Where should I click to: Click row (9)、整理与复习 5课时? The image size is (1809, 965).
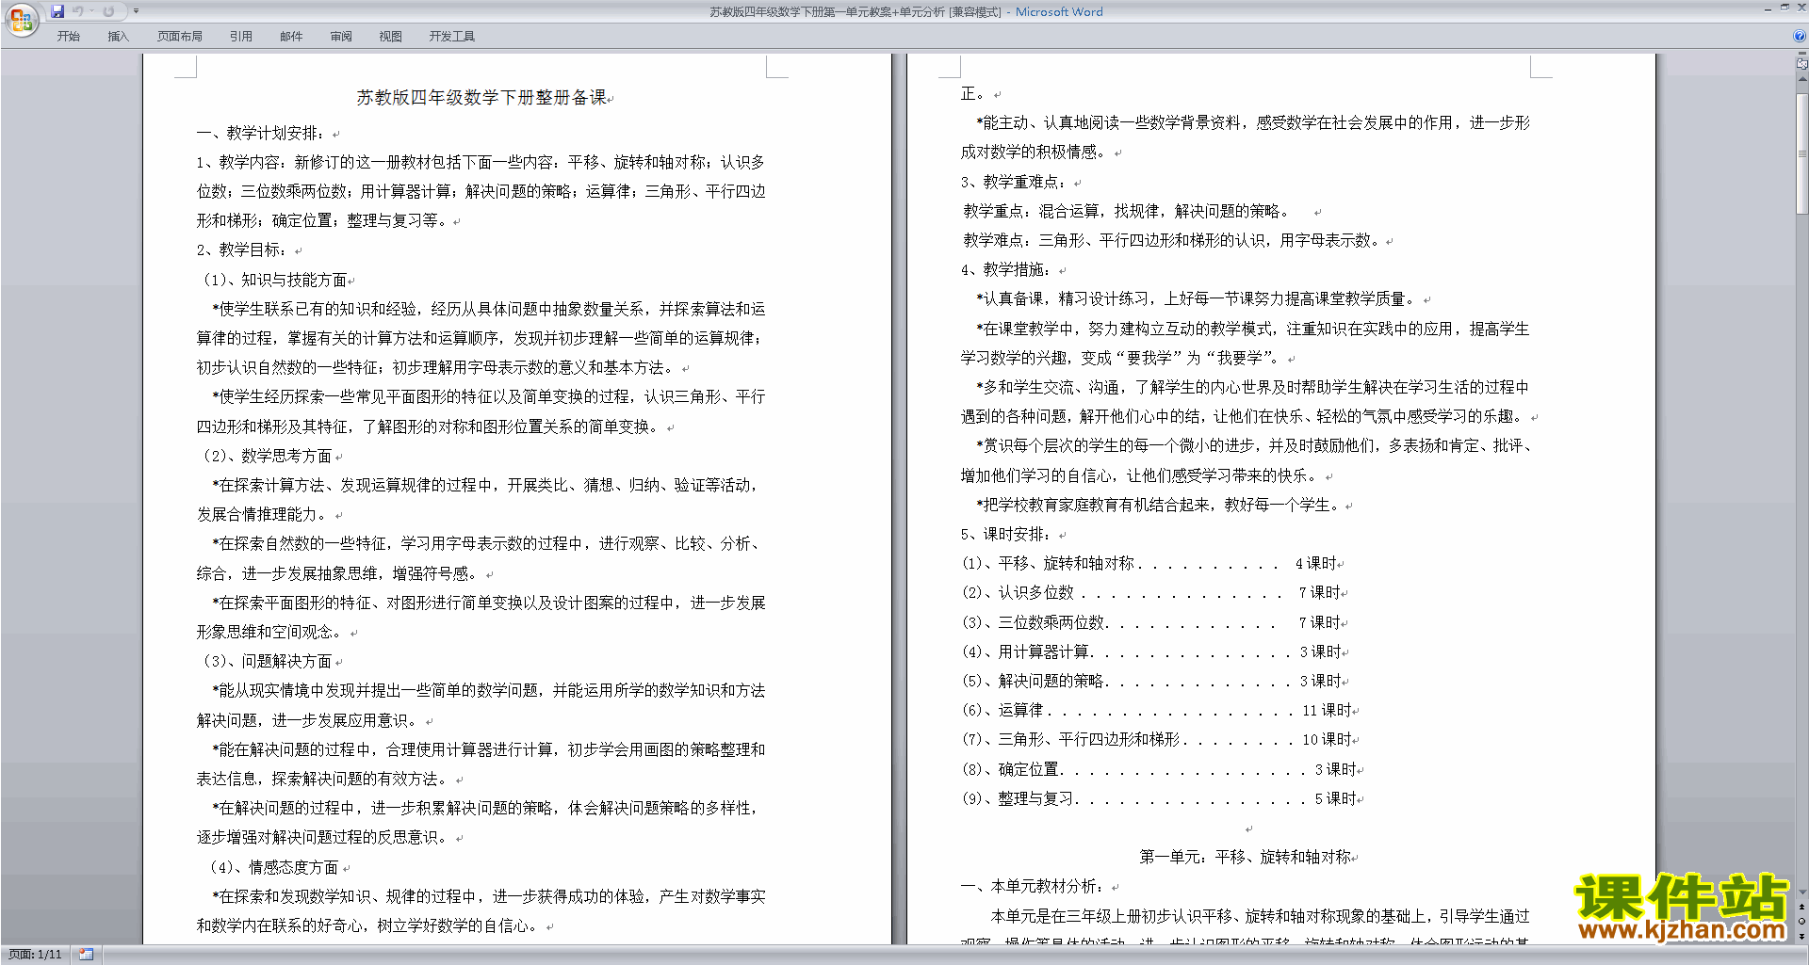(x=1160, y=798)
